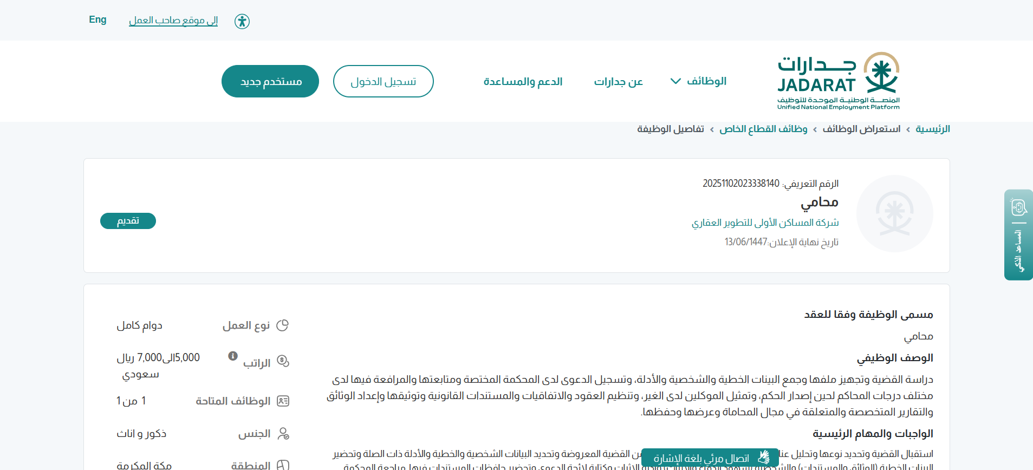Click the accessibility icon in top bar
The height and width of the screenshot is (470, 1033).
[x=242, y=21]
